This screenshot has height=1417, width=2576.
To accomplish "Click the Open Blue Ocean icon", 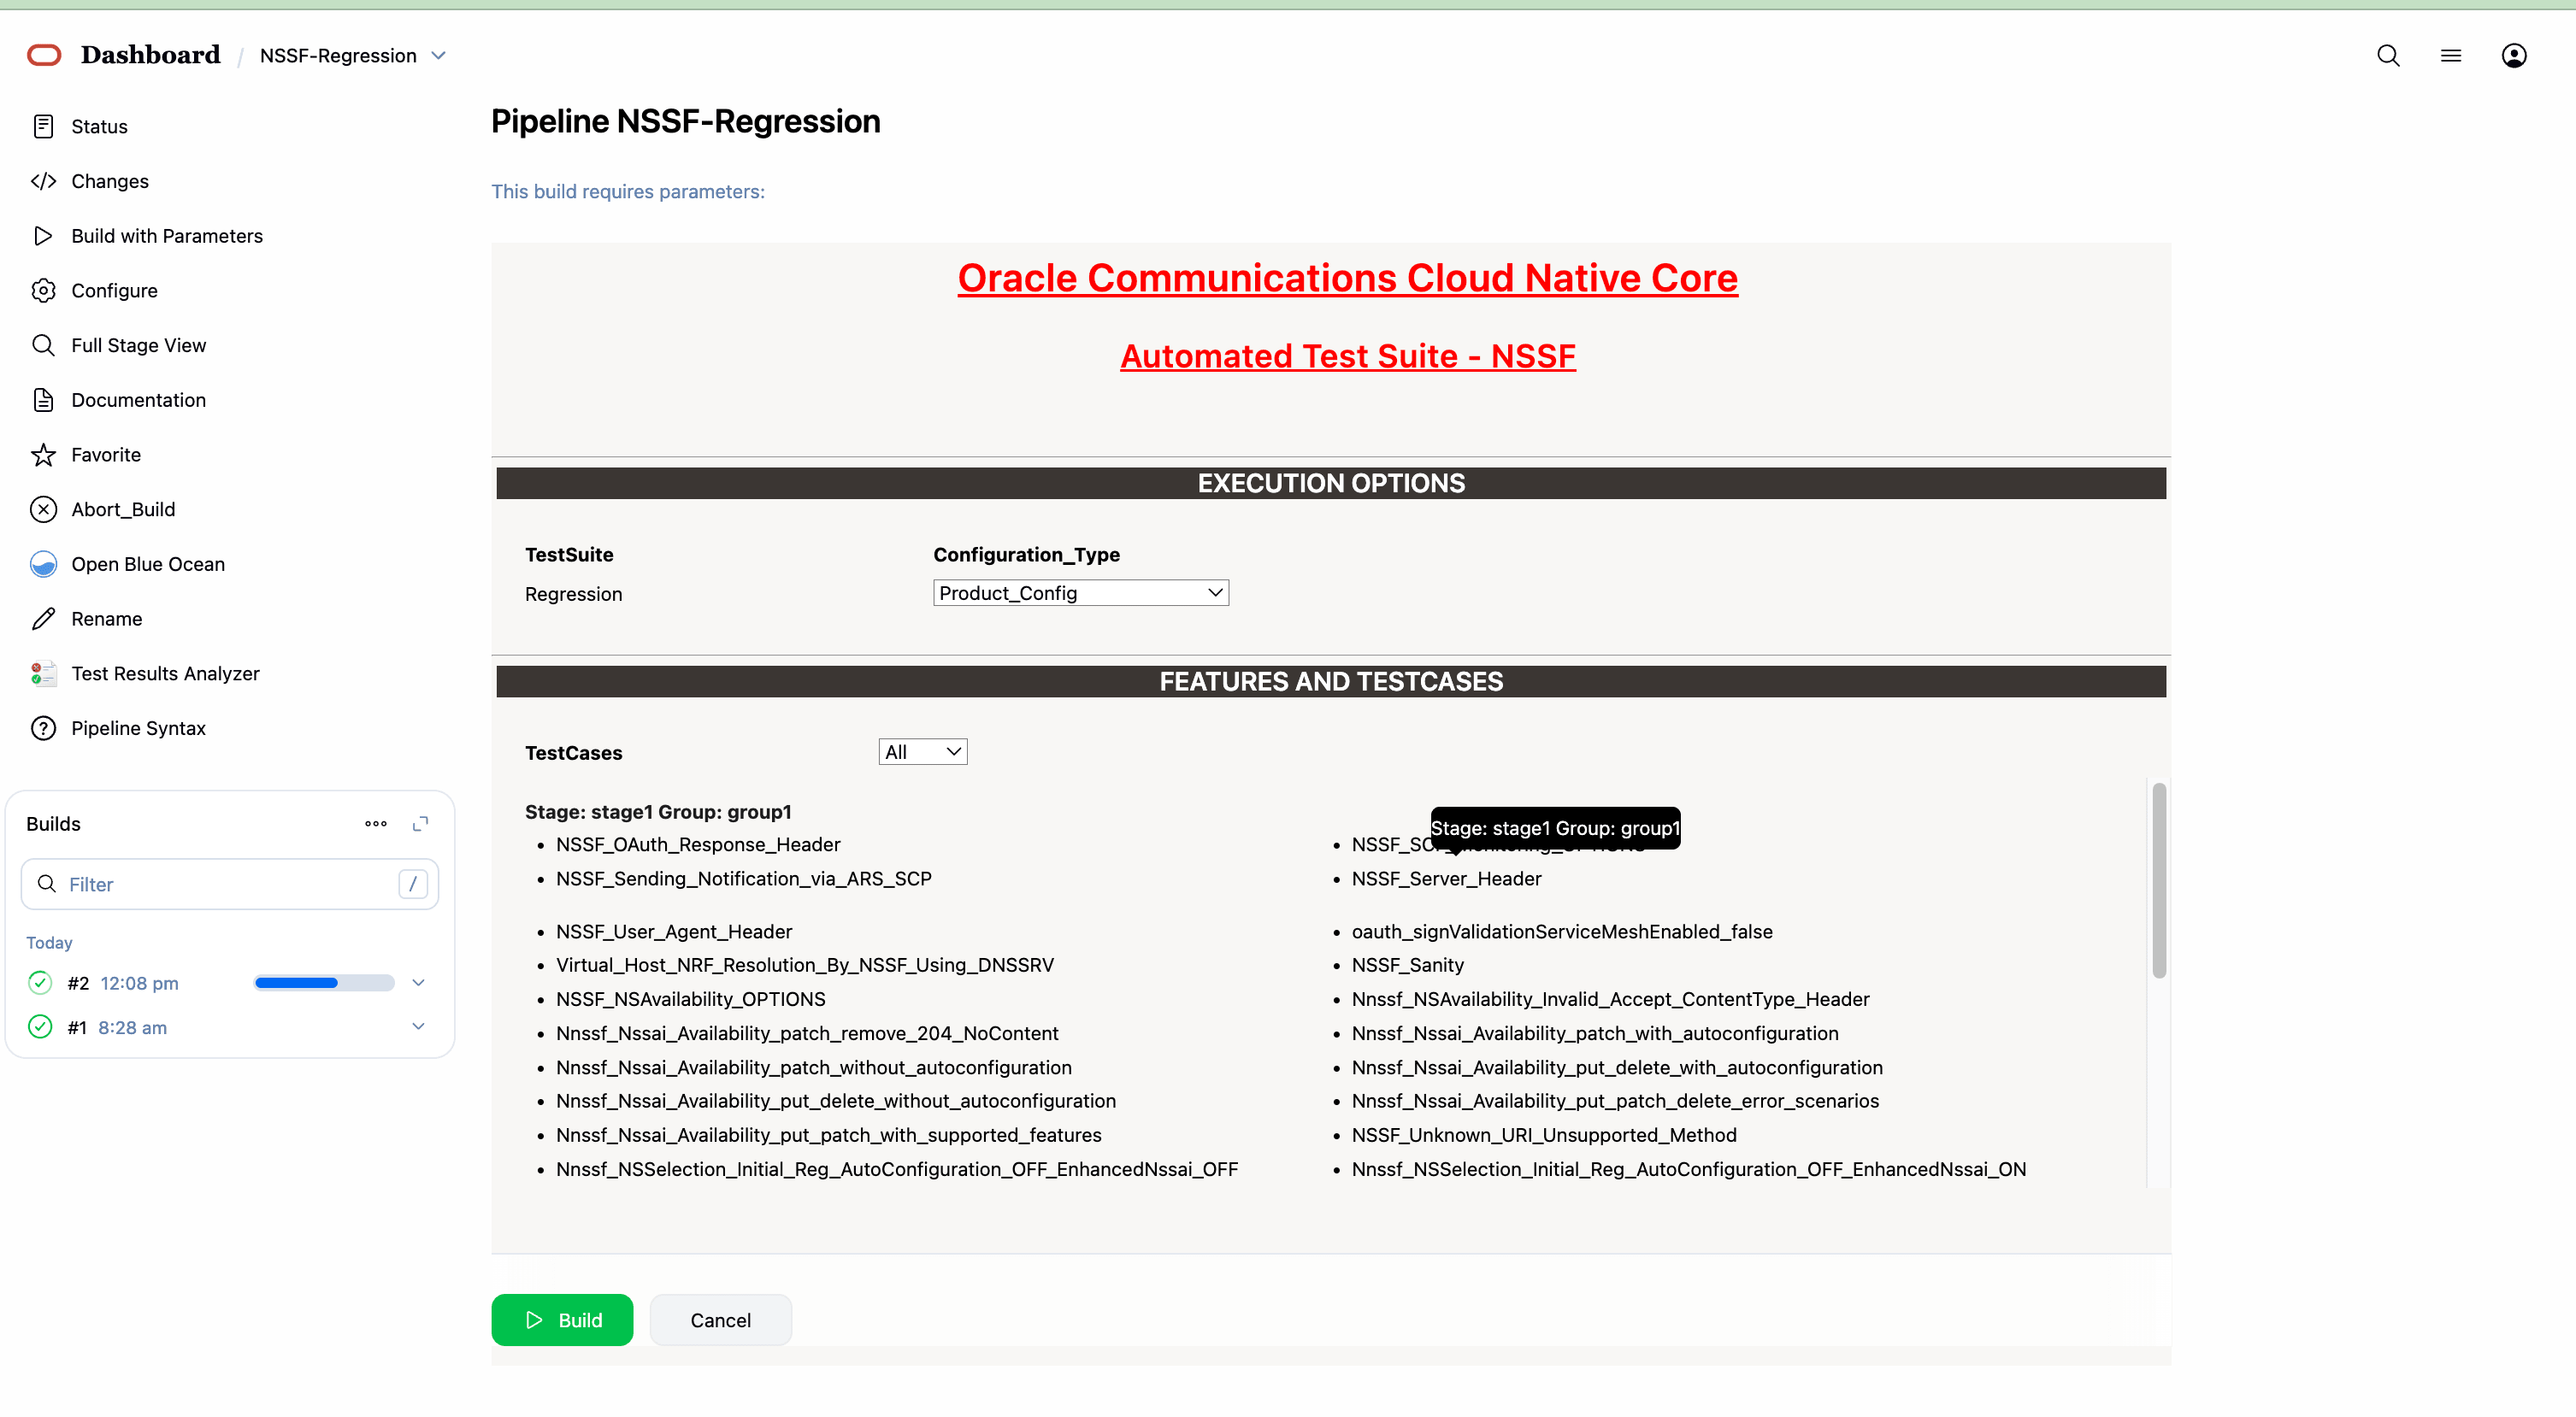I will click(43, 565).
